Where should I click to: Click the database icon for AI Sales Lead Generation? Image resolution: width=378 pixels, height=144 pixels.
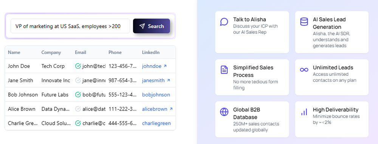click(304, 21)
